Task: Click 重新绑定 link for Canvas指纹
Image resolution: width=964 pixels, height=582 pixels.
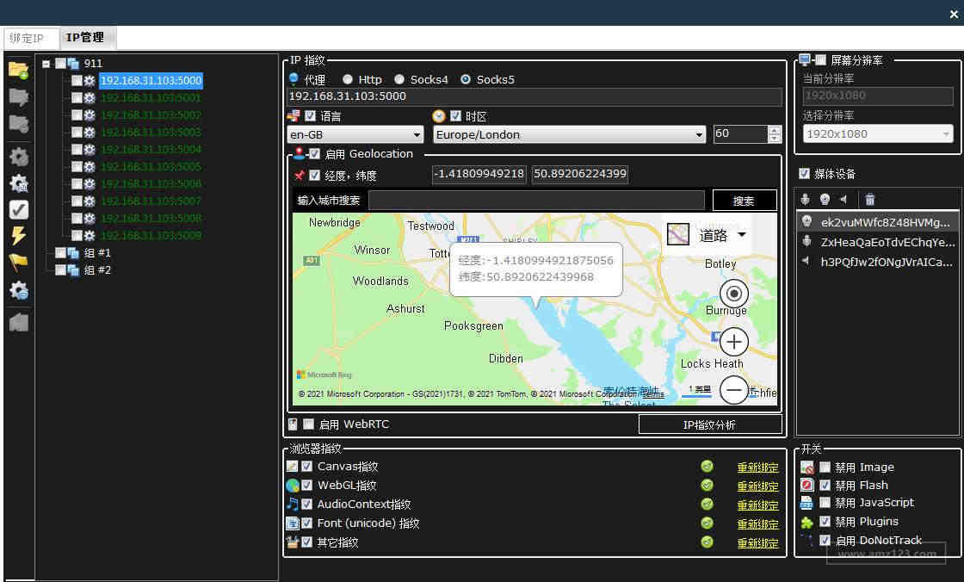Action: 757,467
